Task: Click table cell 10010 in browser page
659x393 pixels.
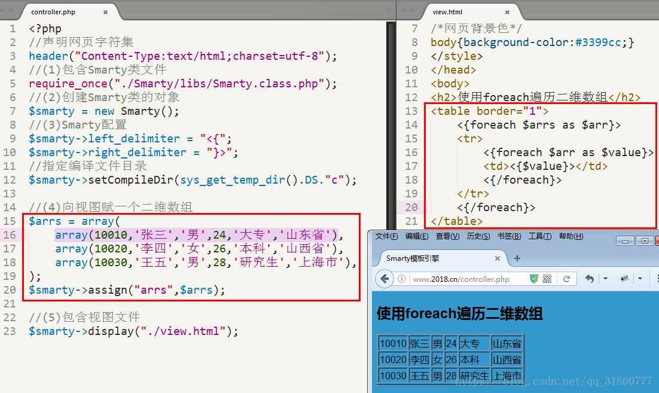Action: (x=393, y=343)
